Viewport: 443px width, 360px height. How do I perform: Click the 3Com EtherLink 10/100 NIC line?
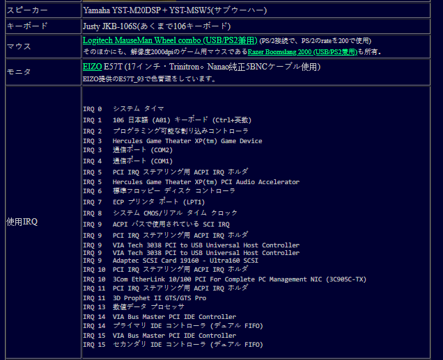(224, 279)
